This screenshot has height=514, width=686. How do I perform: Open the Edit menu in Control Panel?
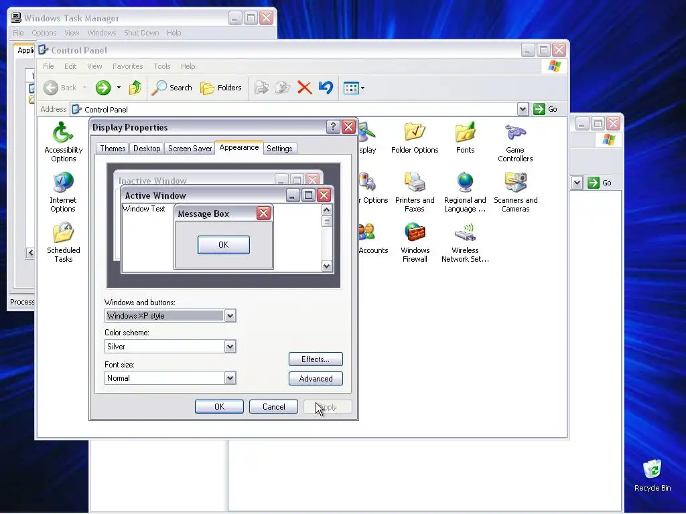tap(70, 66)
